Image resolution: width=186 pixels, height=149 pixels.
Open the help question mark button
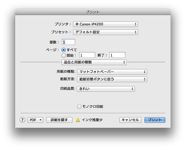tap(22, 120)
